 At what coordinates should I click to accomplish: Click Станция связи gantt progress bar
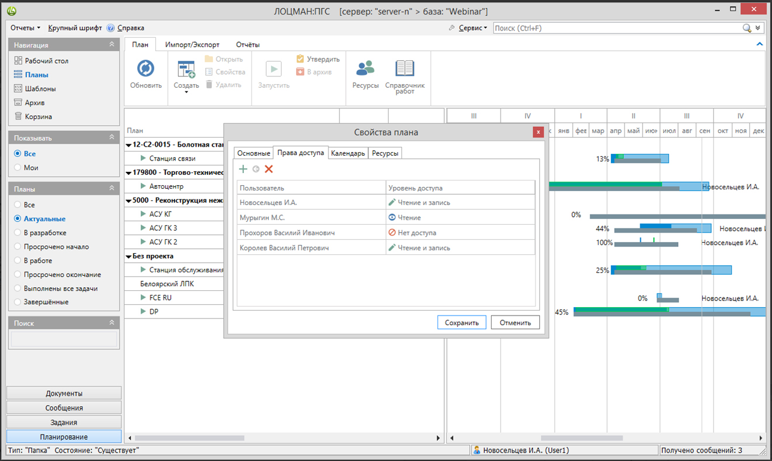[x=640, y=159]
